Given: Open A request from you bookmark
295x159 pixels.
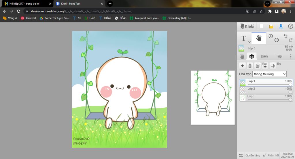Looking at the screenshot, I should coord(144,18).
